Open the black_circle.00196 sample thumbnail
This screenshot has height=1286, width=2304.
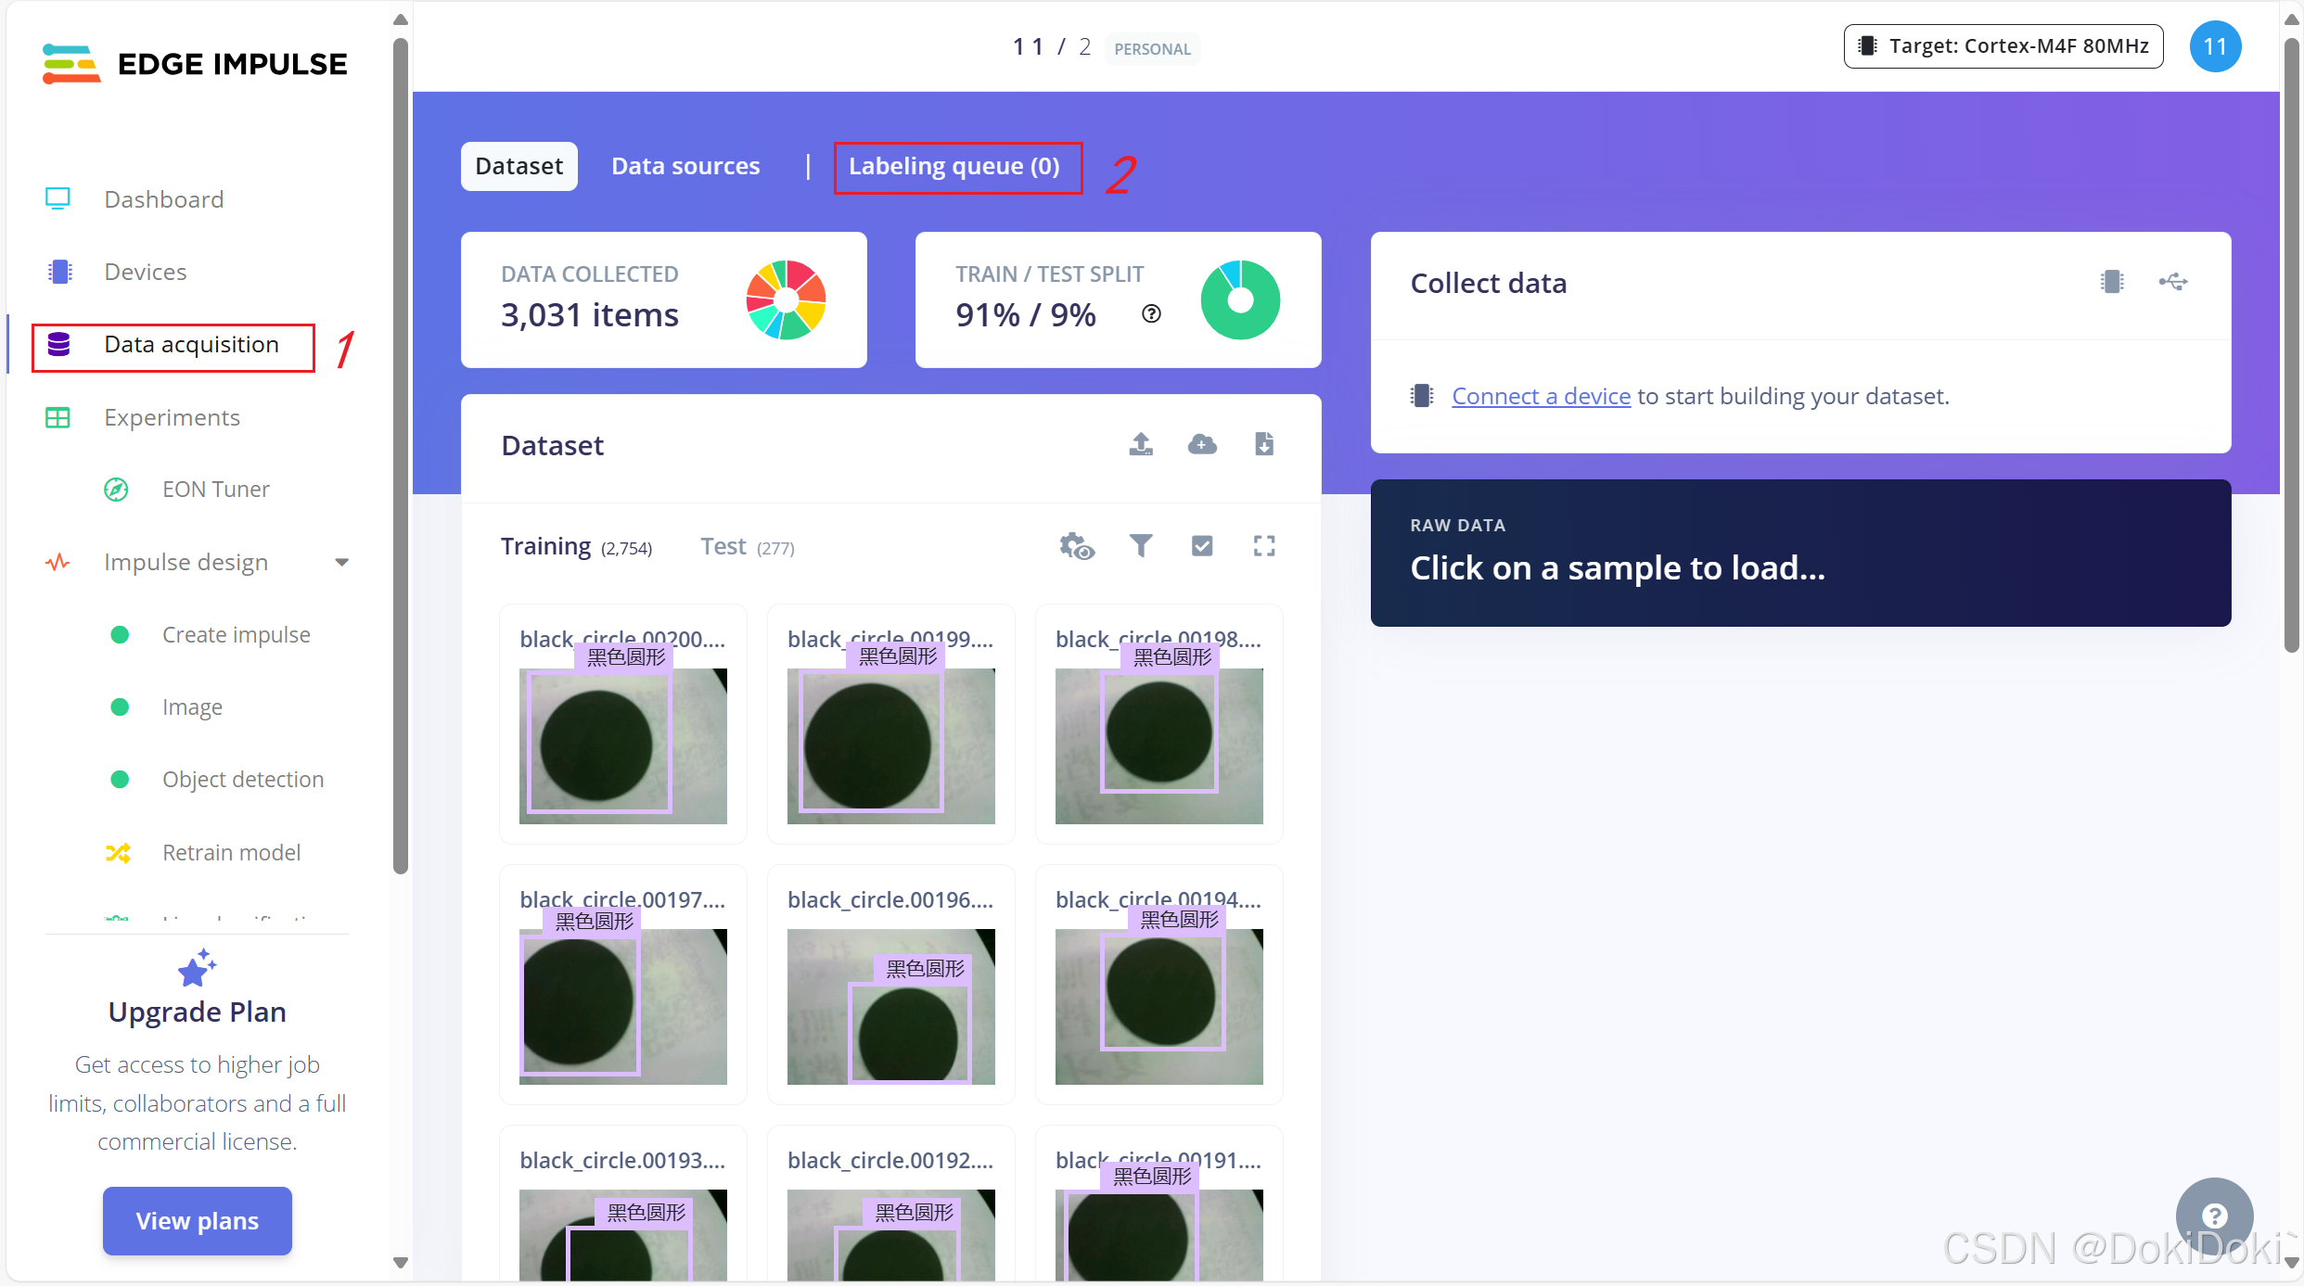(890, 1006)
